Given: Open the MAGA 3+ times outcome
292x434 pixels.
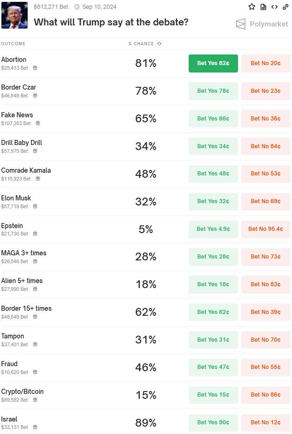Looking at the screenshot, I should click(x=146, y=257).
